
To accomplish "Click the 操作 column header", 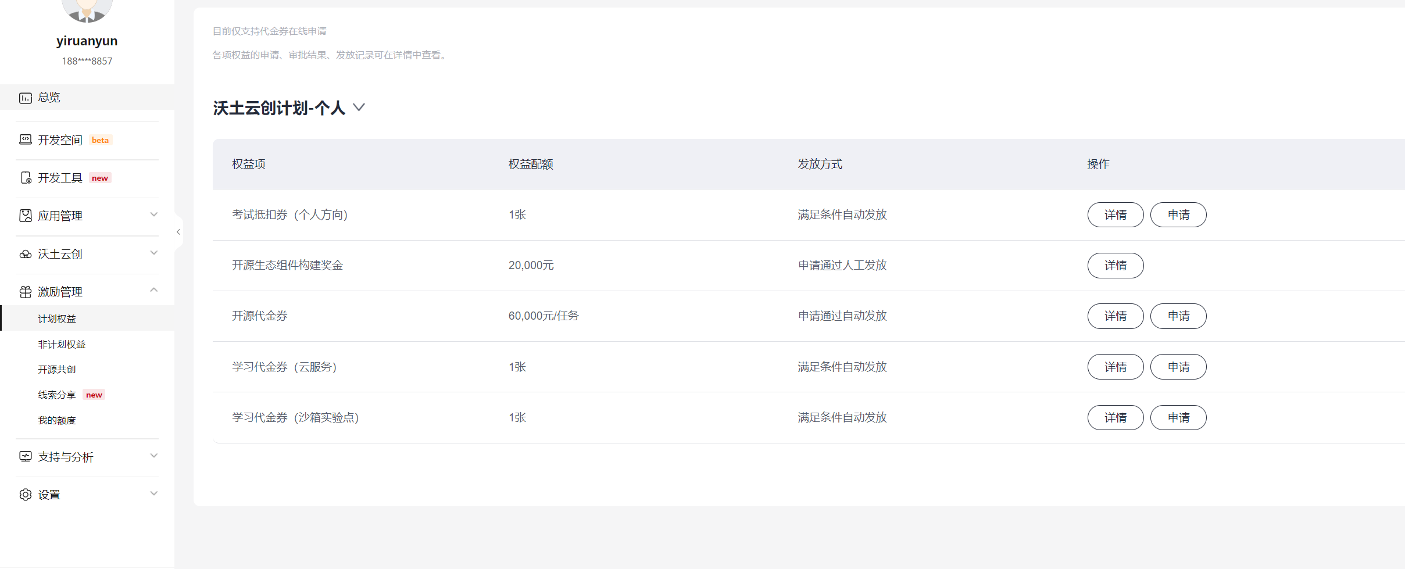I will coord(1098,164).
